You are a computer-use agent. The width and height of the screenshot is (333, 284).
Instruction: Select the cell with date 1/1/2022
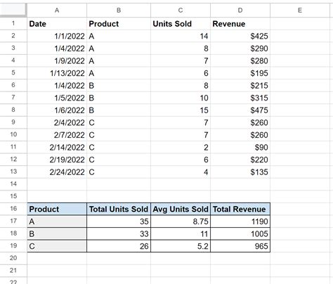57,36
